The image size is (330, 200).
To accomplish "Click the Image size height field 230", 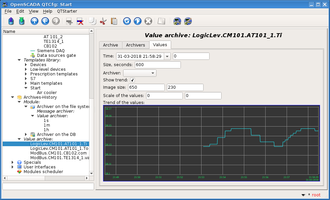I will coord(185,87).
